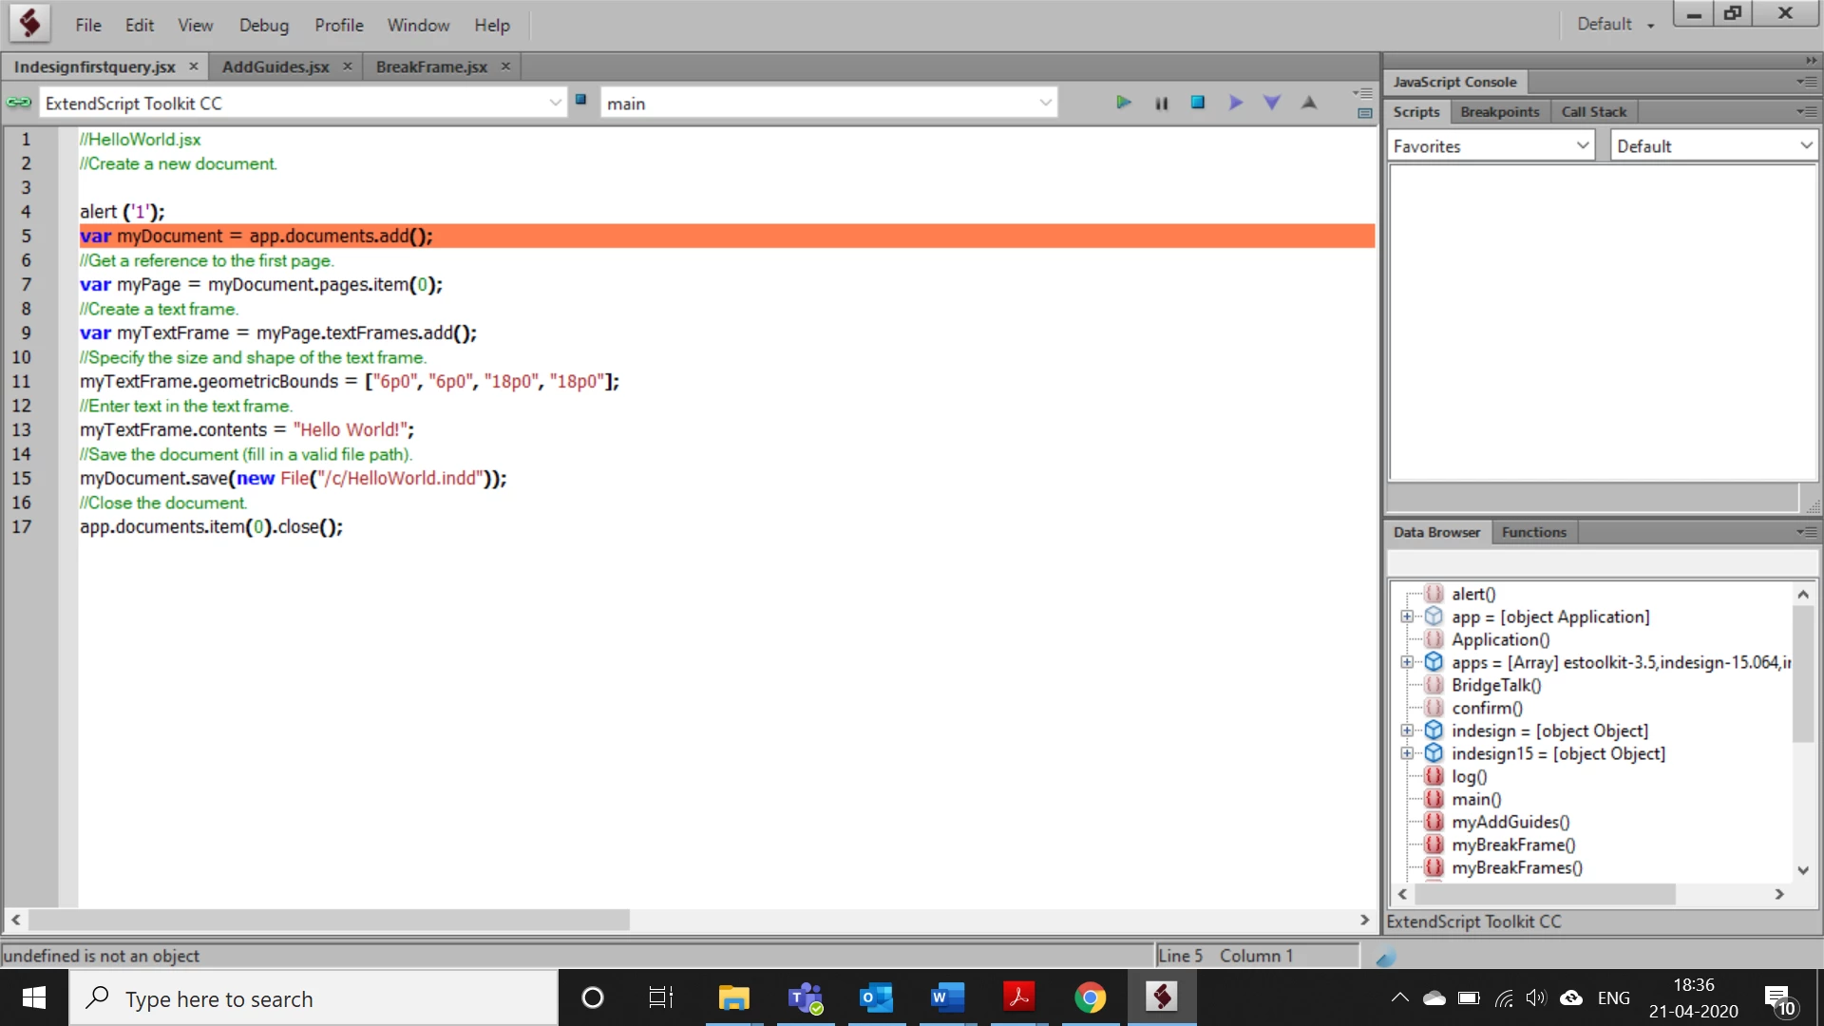This screenshot has width=1824, height=1026.
Task: Expand the indesign15 tree node
Action: tap(1407, 753)
